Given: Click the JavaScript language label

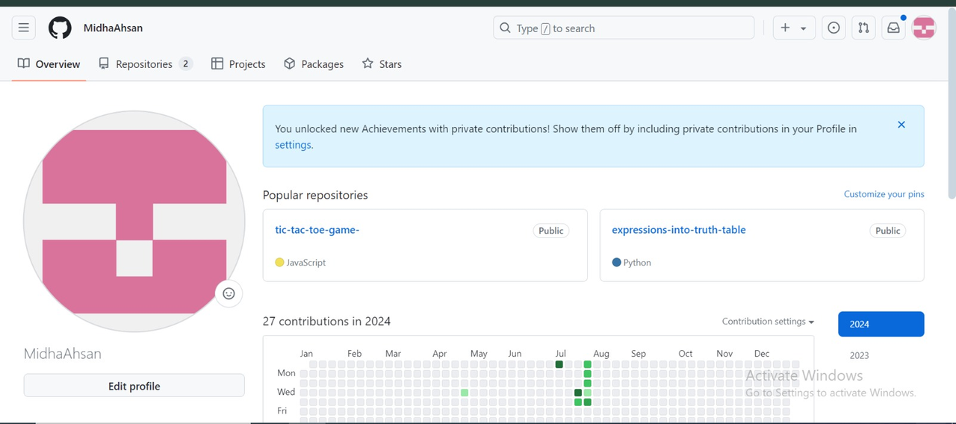Looking at the screenshot, I should coord(306,263).
